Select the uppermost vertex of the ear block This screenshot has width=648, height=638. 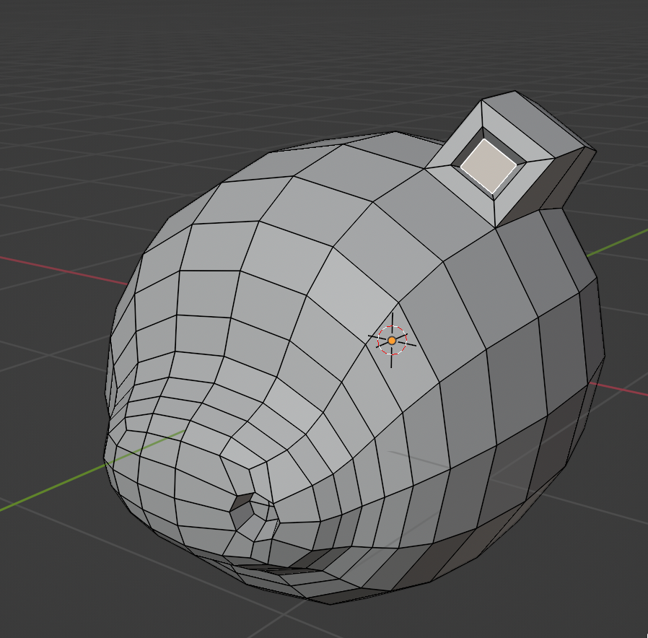point(515,92)
